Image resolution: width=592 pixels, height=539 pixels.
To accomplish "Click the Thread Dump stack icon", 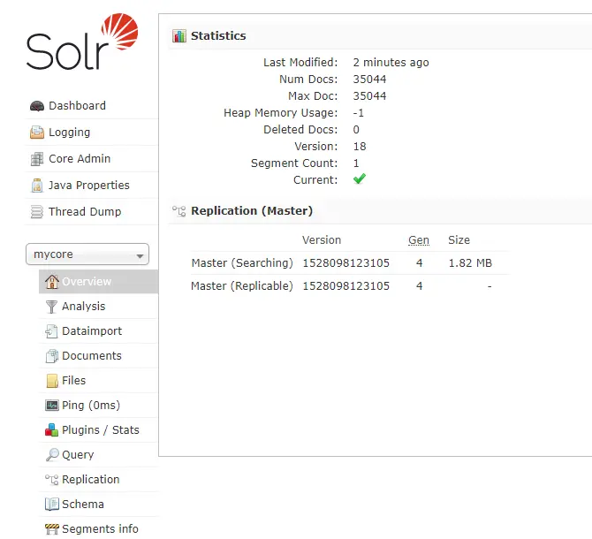I will pyautogui.click(x=37, y=212).
